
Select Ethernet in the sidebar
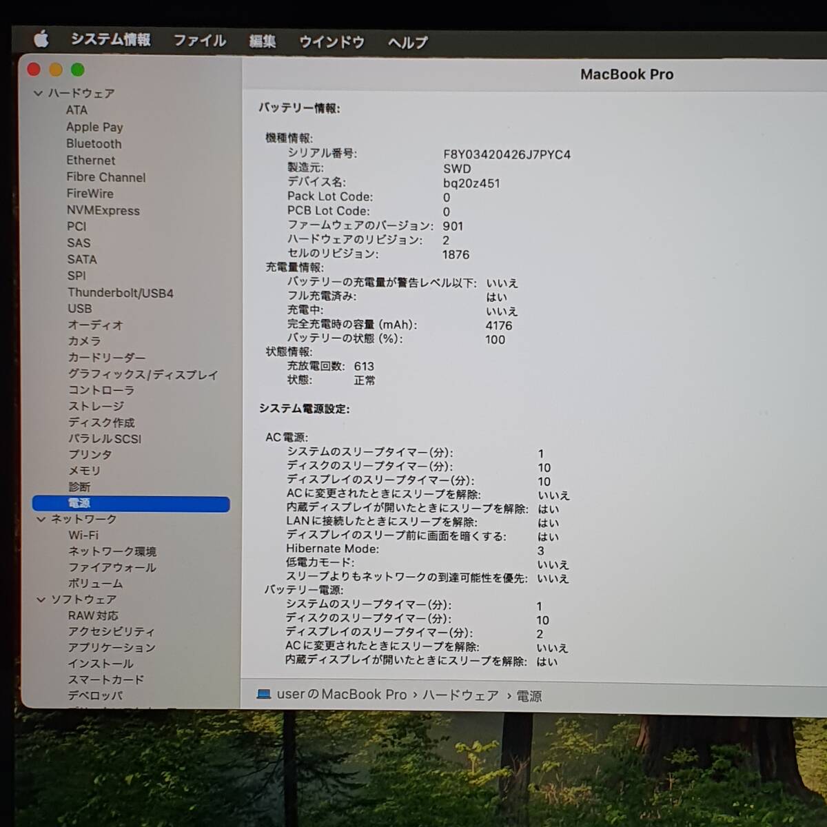coord(91,160)
